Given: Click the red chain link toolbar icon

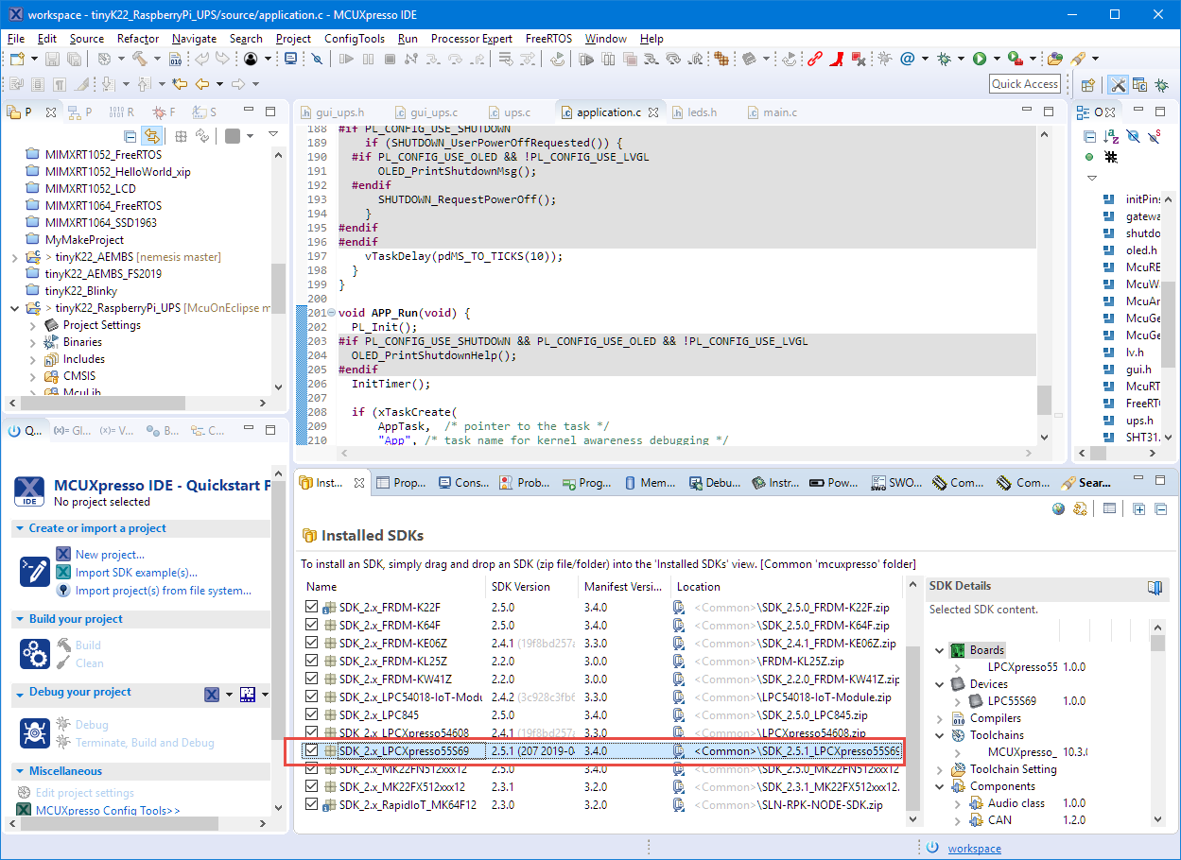Looking at the screenshot, I should tap(814, 59).
